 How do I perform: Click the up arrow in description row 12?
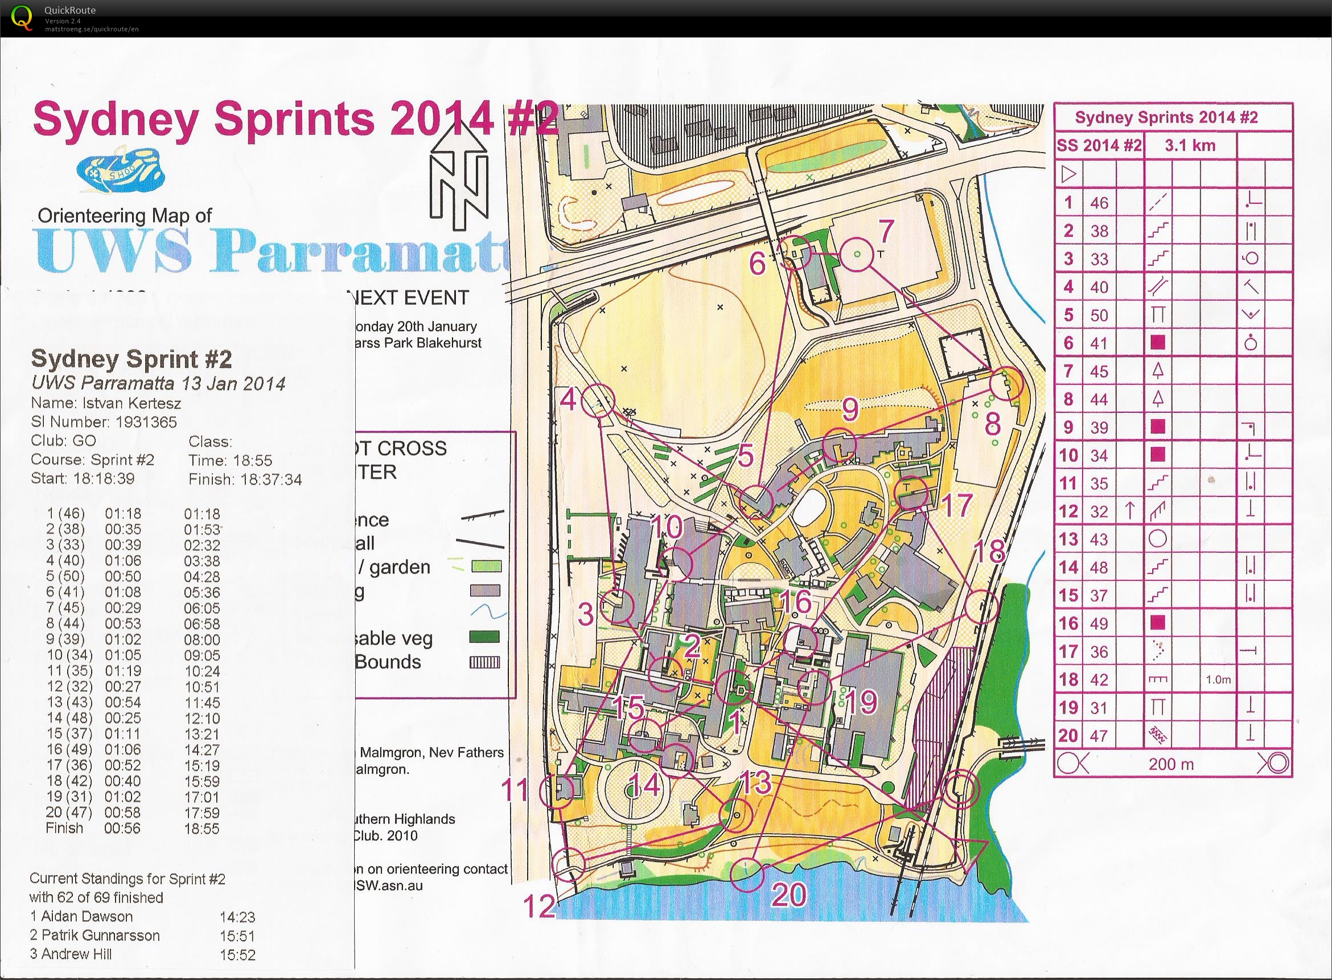coord(1130,510)
